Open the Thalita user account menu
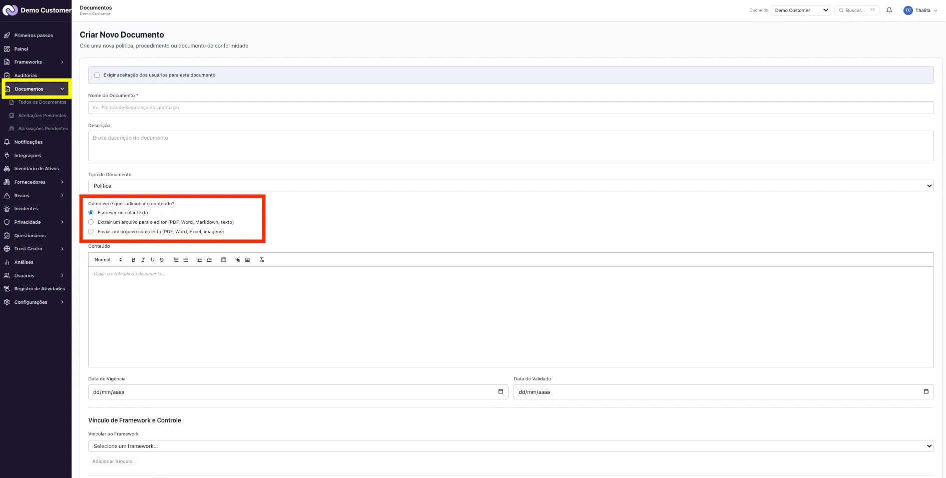 (920, 10)
